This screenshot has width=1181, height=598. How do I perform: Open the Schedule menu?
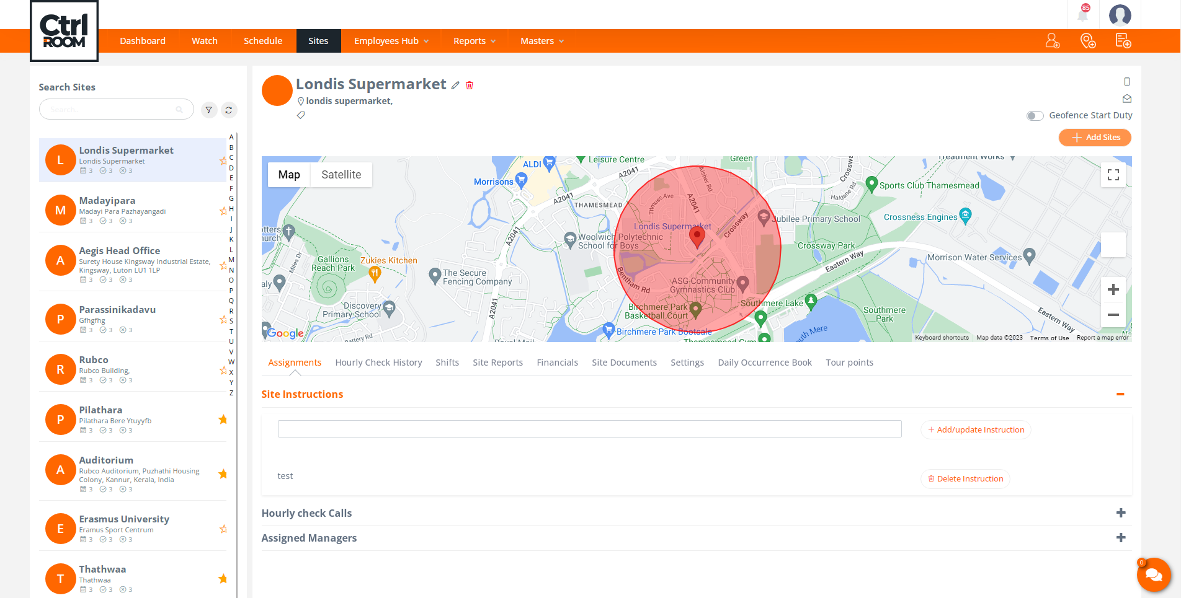[x=263, y=41]
